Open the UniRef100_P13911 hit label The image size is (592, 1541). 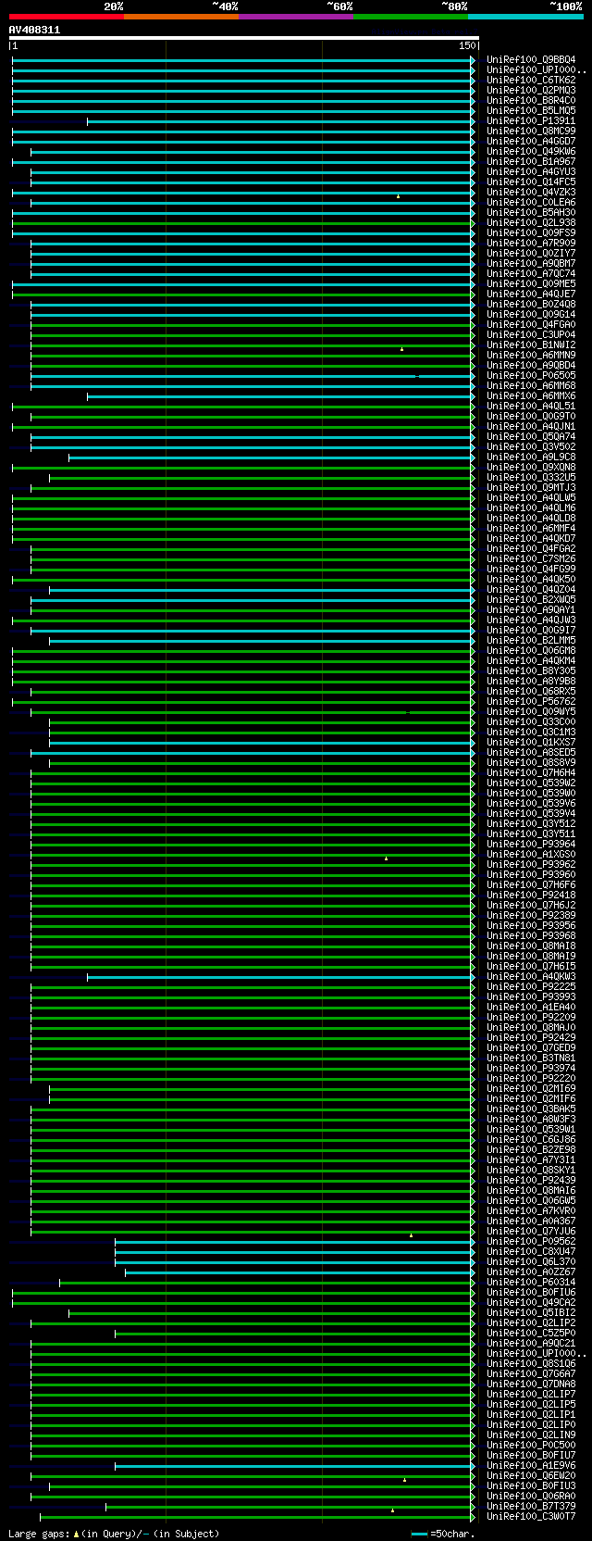tap(531, 121)
